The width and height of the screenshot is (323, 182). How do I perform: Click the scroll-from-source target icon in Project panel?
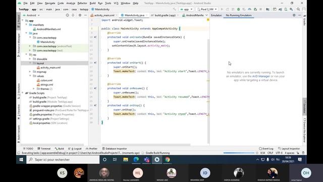point(67,15)
